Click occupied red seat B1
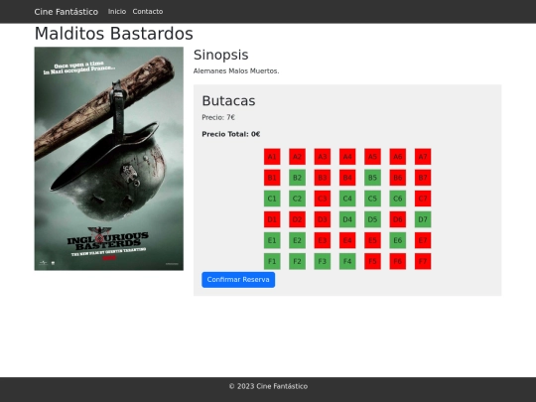This screenshot has width=536, height=402. click(x=272, y=178)
